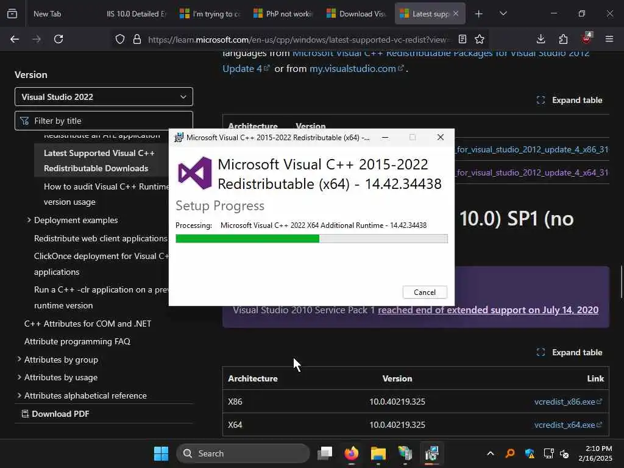Switch to the I'm trying to tab
The width and height of the screenshot is (624, 468).
coord(210,14)
